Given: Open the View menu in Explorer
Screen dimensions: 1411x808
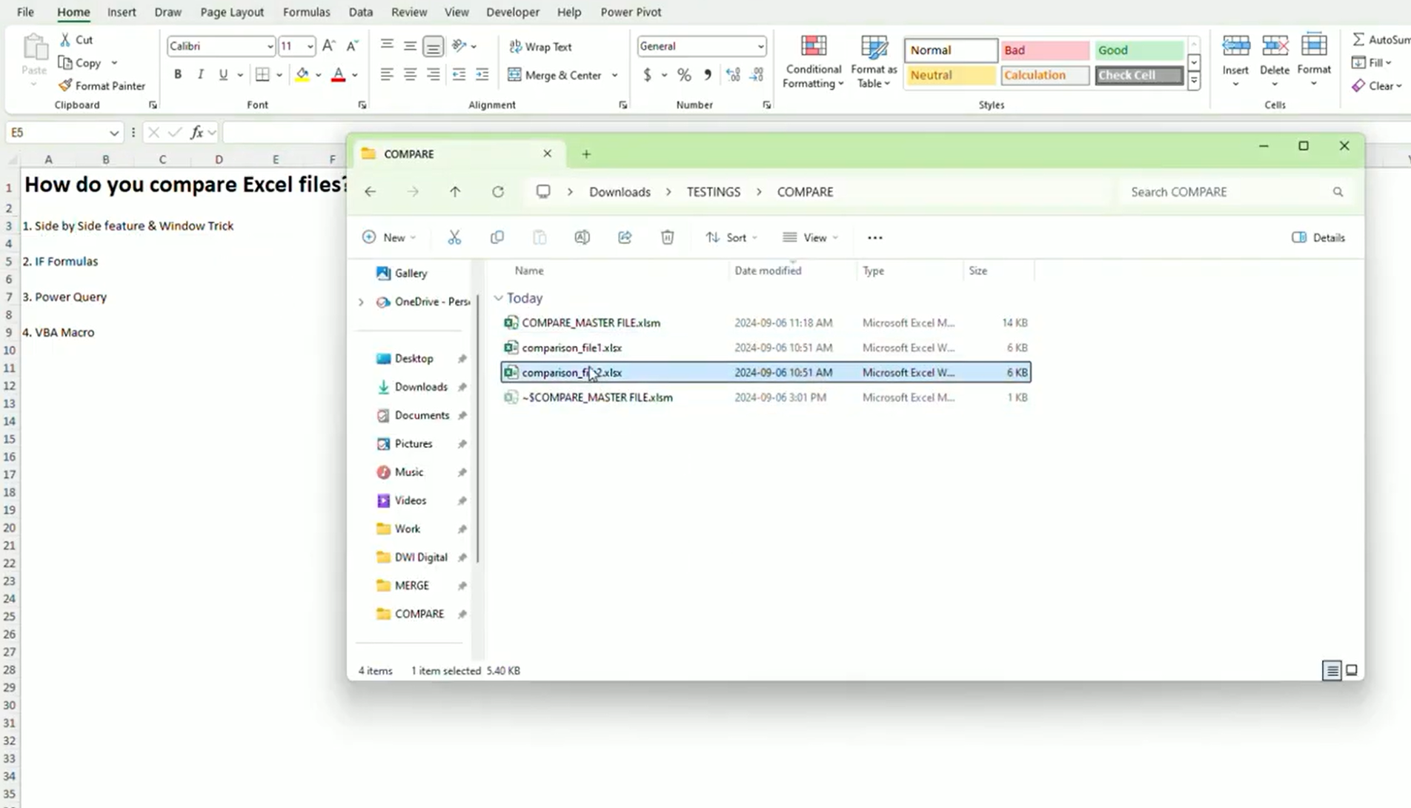Looking at the screenshot, I should pos(811,237).
